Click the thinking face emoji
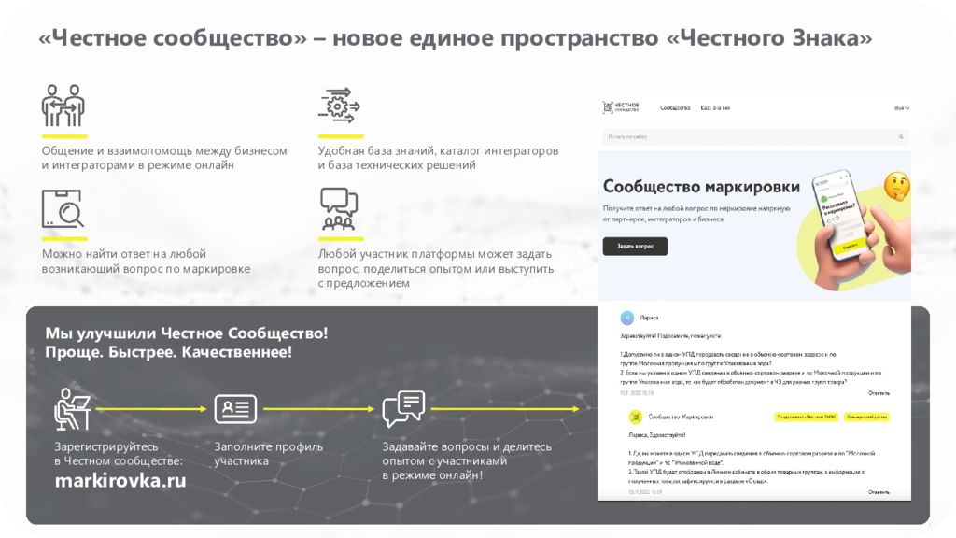The image size is (956, 538). pos(897,186)
